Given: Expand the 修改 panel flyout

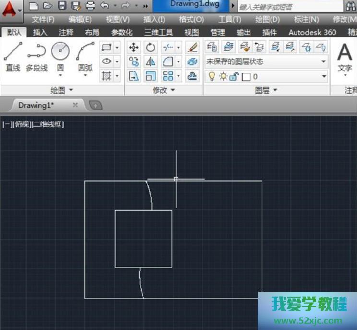Looking at the screenshot, I should click(164, 90).
